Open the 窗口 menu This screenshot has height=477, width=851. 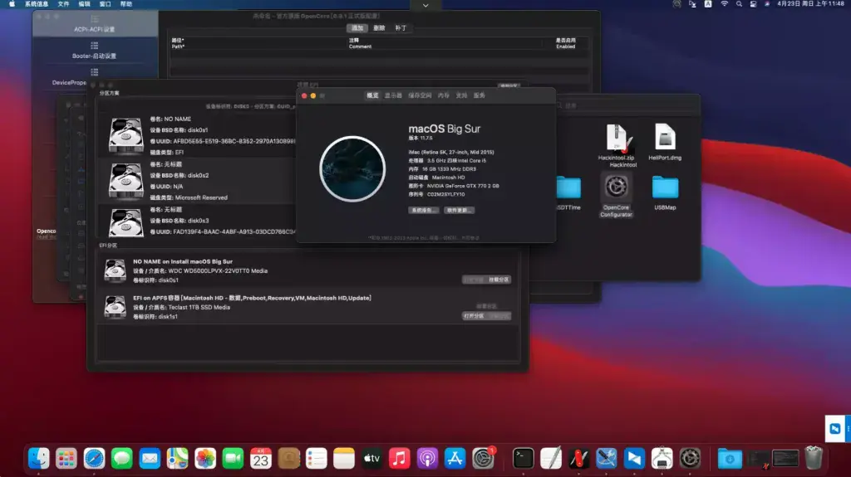[105, 4]
